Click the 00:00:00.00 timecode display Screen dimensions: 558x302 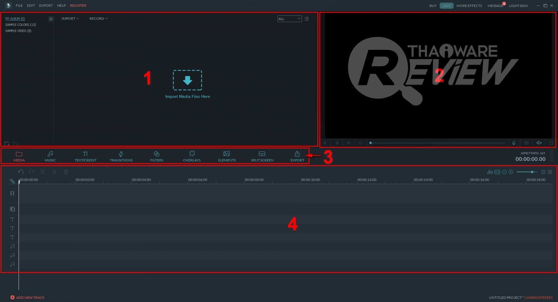pos(530,159)
